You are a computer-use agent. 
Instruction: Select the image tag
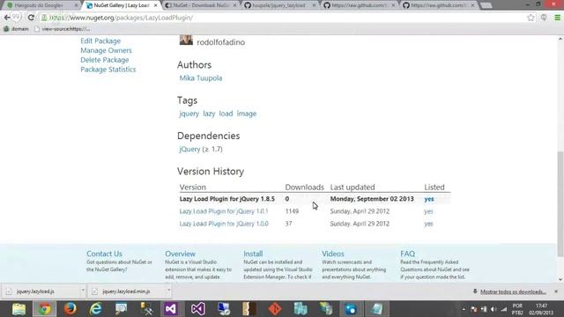247,114
